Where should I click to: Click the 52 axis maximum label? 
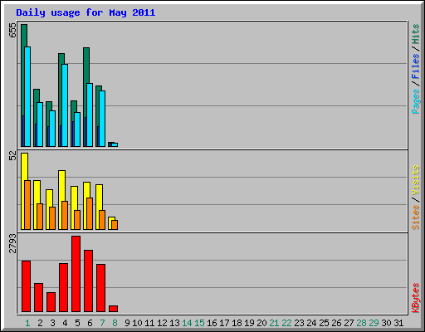12,156
